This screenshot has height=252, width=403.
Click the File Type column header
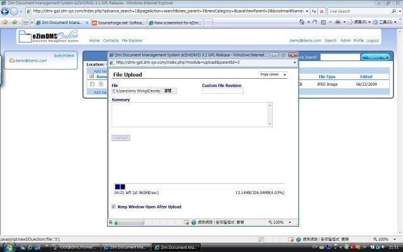(327, 77)
